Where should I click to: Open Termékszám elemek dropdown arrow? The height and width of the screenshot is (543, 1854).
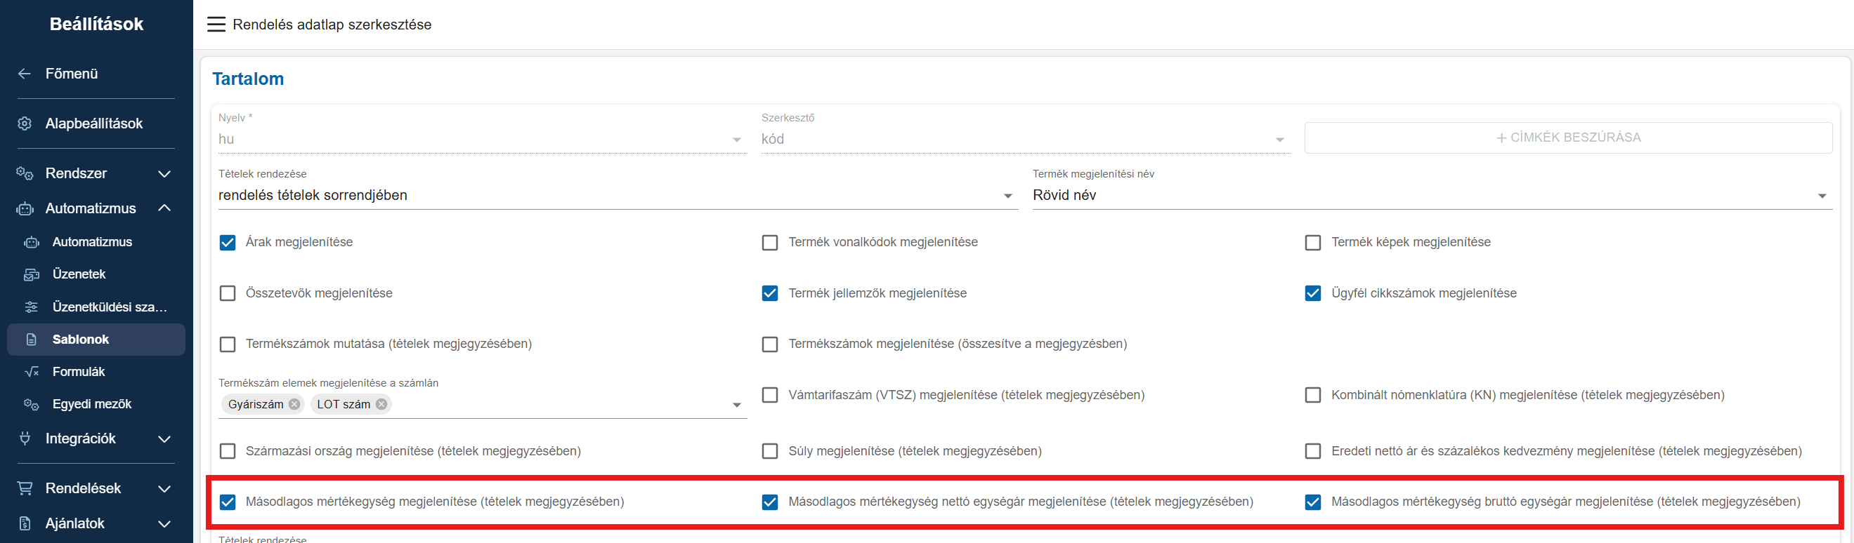pyautogui.click(x=736, y=405)
